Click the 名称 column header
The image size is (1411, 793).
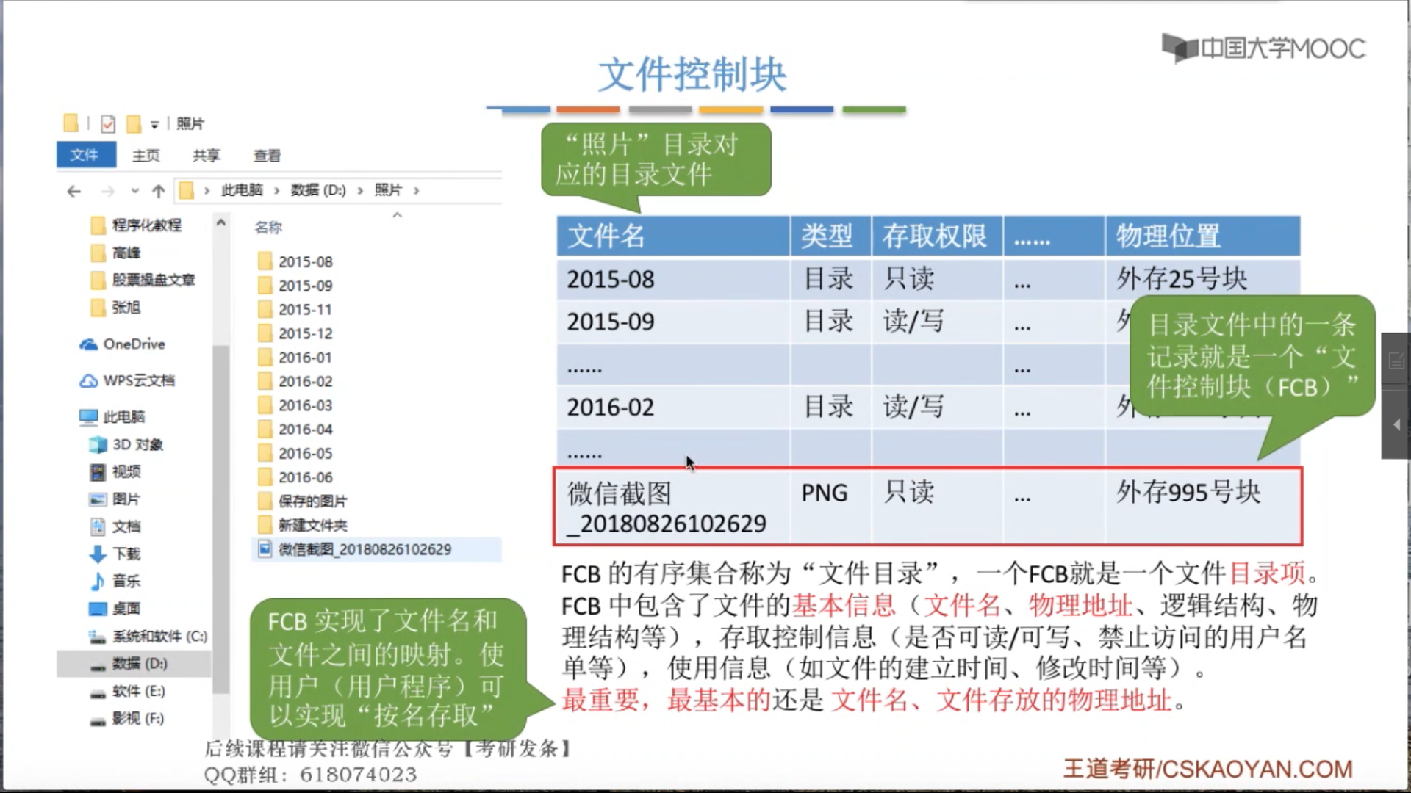coord(268,228)
